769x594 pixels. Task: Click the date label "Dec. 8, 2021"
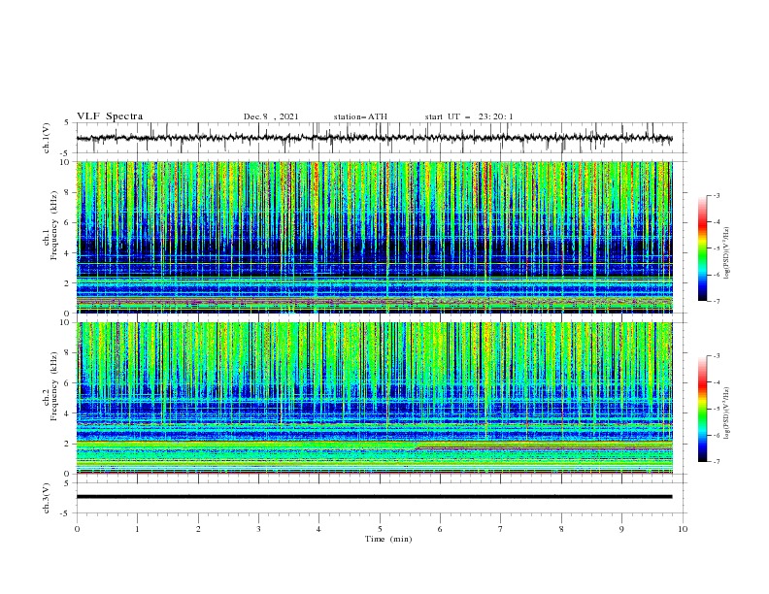[271, 116]
